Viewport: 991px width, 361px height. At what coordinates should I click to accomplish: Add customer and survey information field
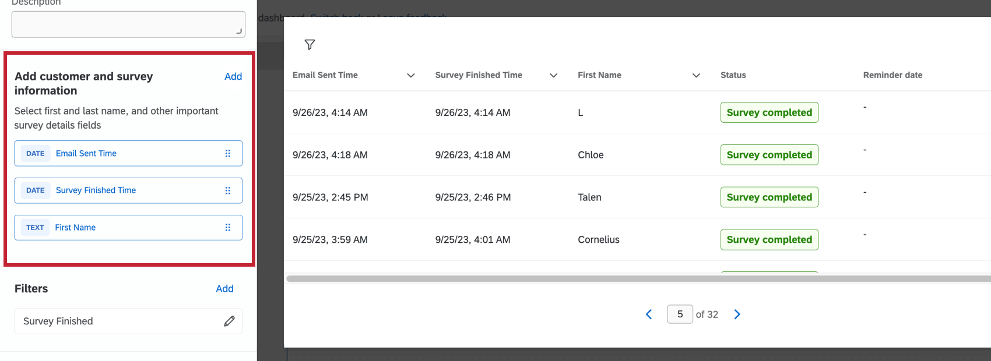pos(233,76)
